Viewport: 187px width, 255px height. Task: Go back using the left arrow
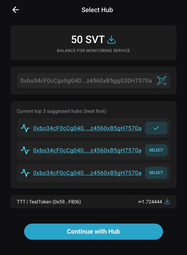(x=16, y=10)
